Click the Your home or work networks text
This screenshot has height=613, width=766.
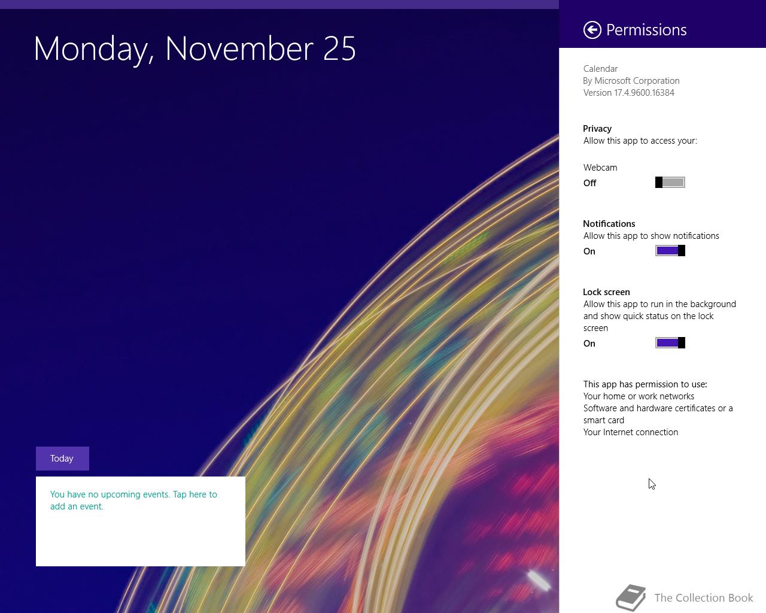coord(639,396)
